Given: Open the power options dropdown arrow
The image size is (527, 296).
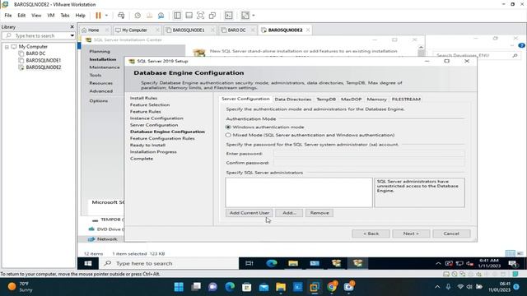Looking at the screenshot, I should [106, 16].
